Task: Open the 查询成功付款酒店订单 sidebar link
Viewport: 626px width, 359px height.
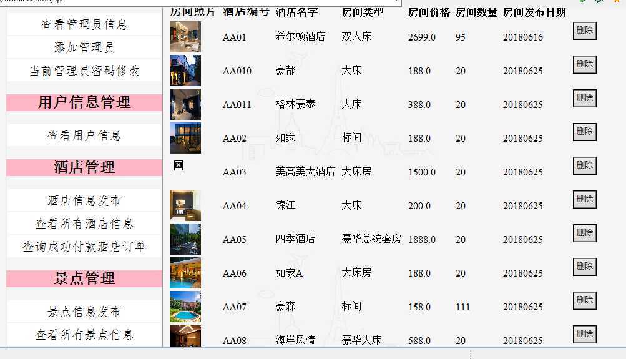Action: (84, 247)
